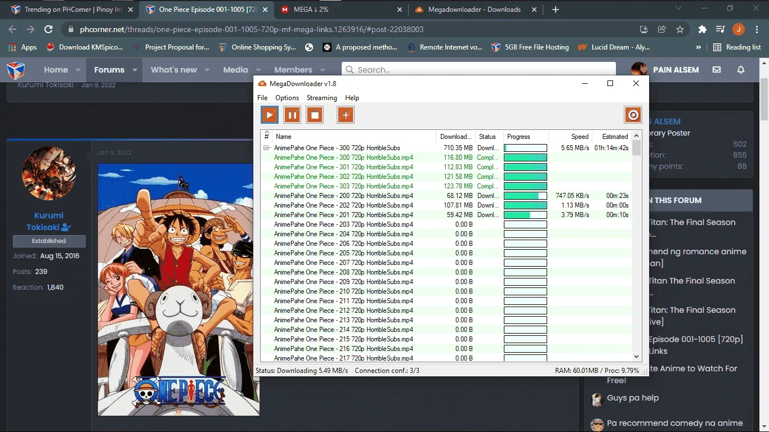Go to PHCorner Home nav item
769x432 pixels.
56,70
